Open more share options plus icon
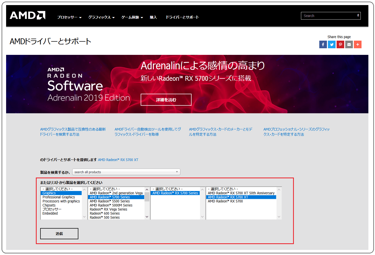 pos(358,44)
